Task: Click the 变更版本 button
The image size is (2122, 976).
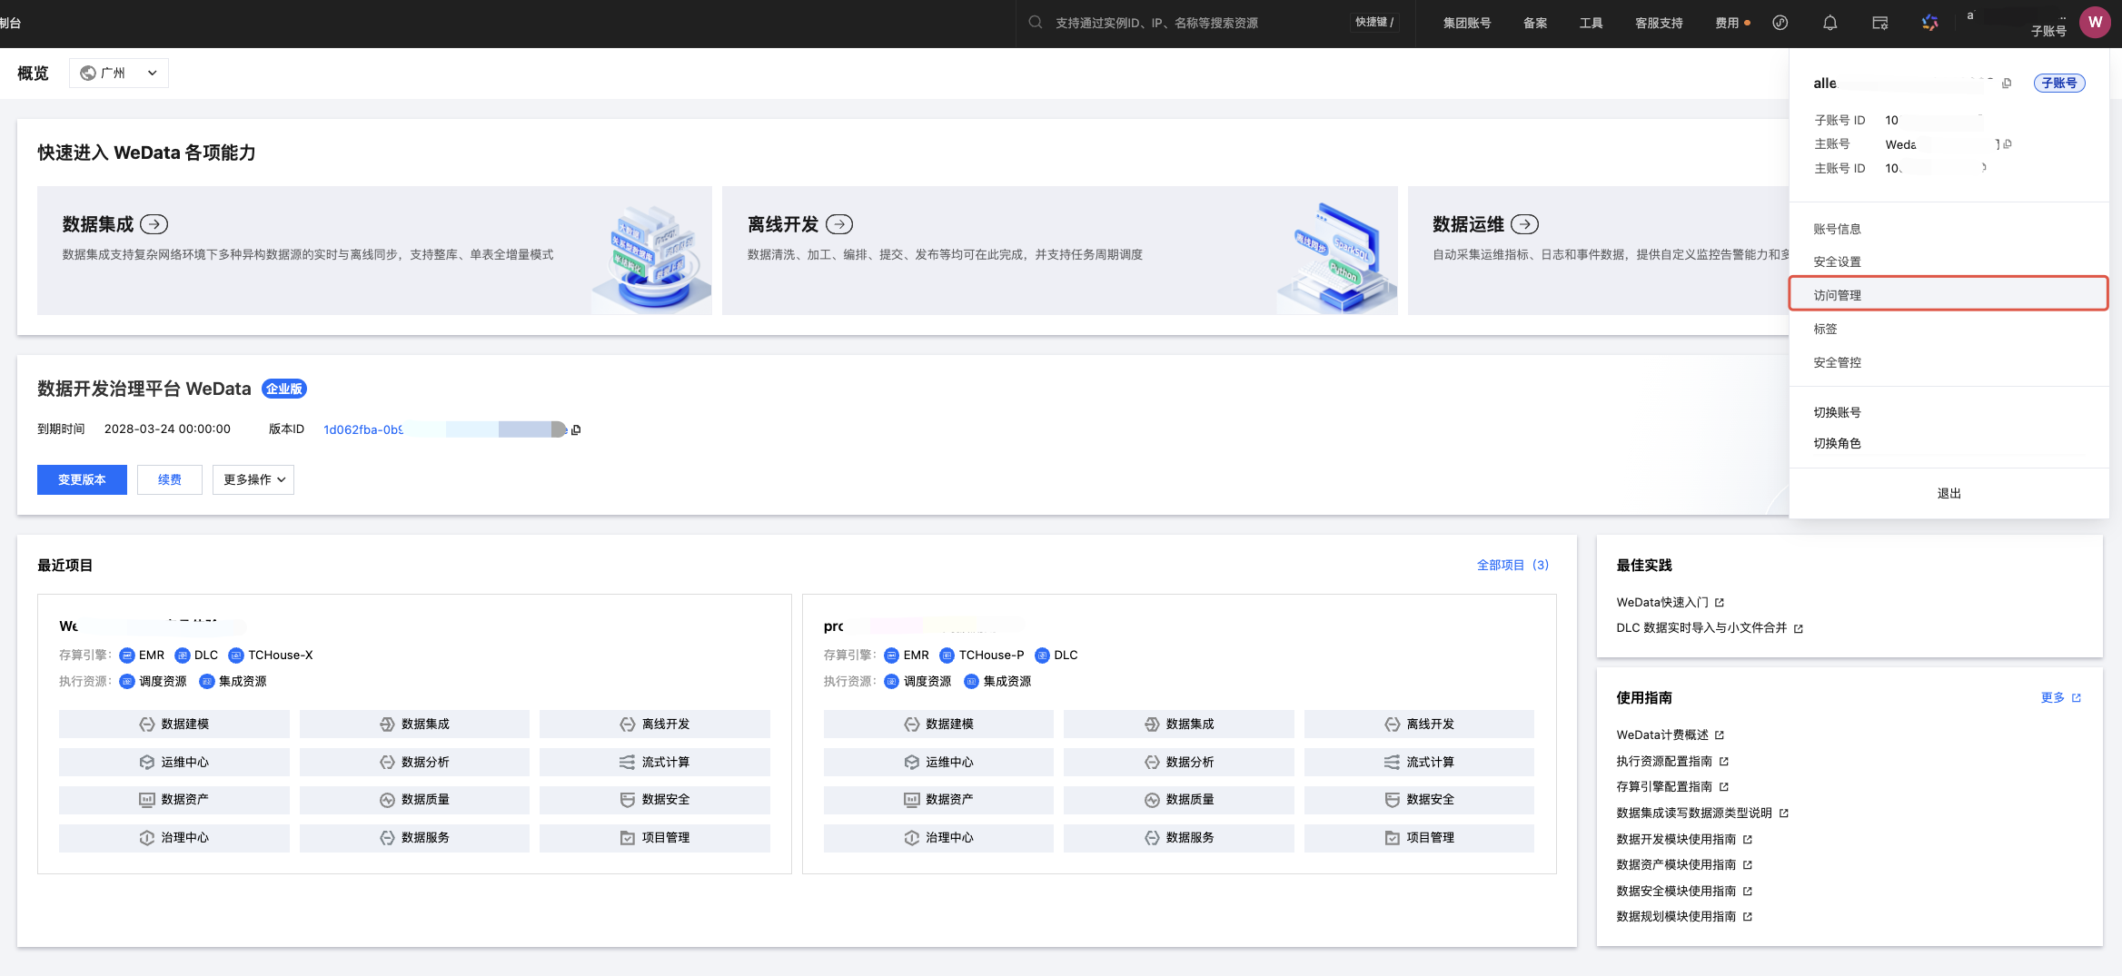Action: coord(82,479)
